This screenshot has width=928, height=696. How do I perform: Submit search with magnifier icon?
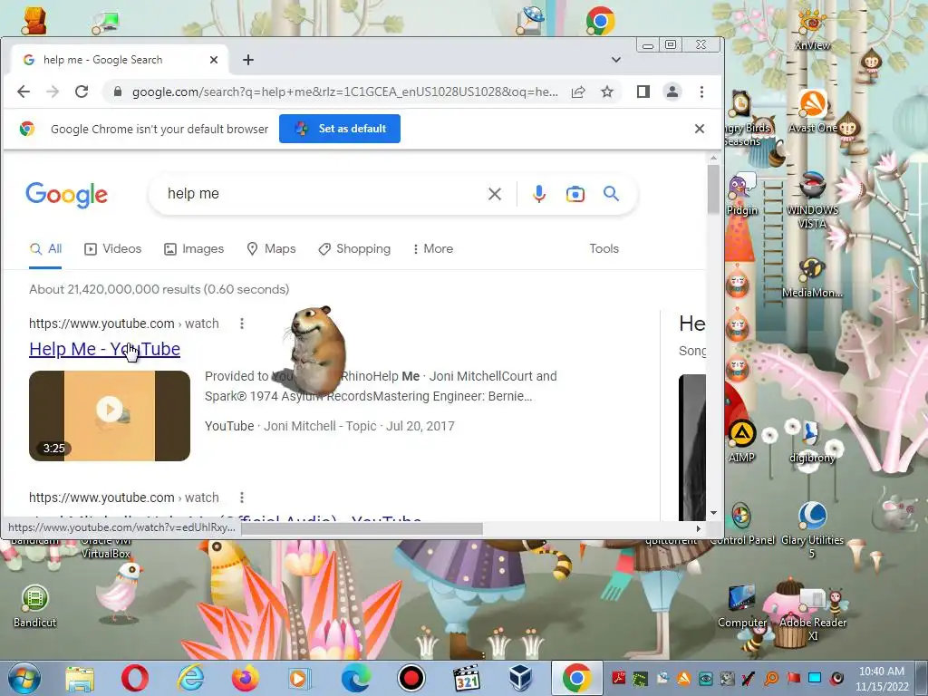[x=612, y=194]
